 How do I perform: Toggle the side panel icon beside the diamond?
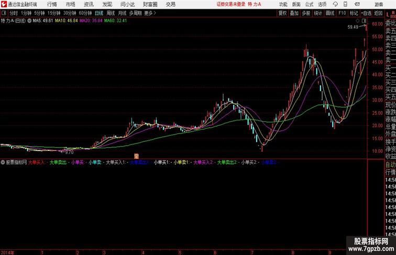[364, 21]
